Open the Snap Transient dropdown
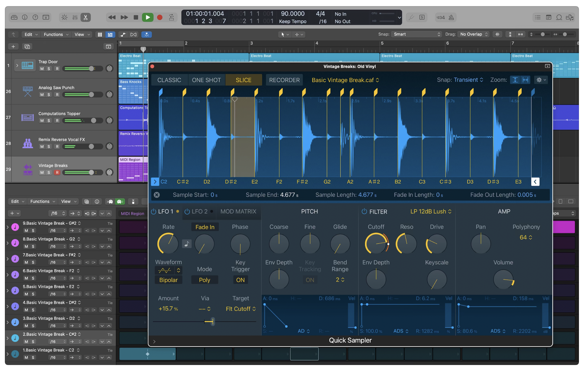This screenshot has height=369, width=582. click(x=468, y=80)
